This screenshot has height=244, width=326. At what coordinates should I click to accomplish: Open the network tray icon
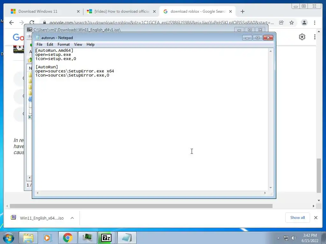(x=286, y=238)
